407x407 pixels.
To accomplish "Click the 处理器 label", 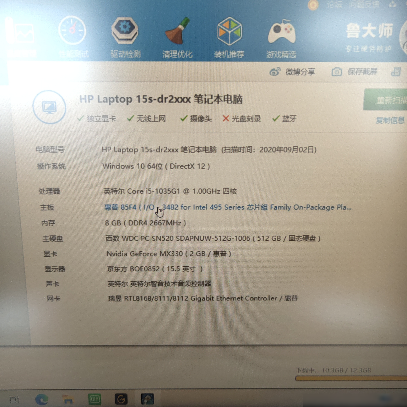I will tap(49, 191).
